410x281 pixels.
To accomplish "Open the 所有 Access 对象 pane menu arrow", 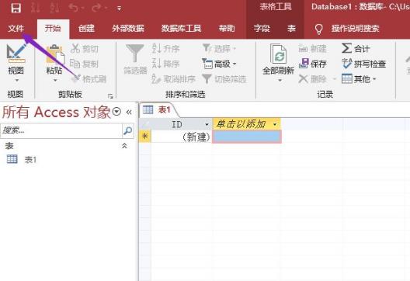I will click(116, 112).
